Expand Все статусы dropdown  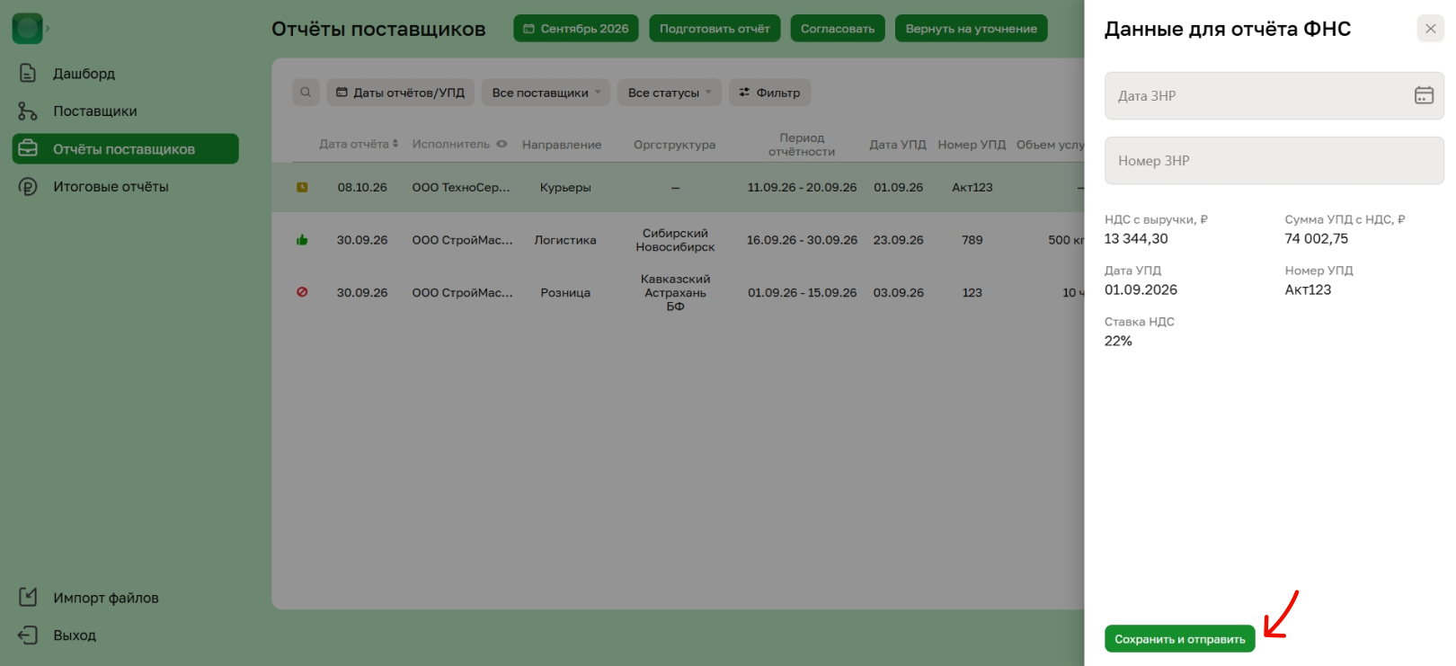click(670, 93)
